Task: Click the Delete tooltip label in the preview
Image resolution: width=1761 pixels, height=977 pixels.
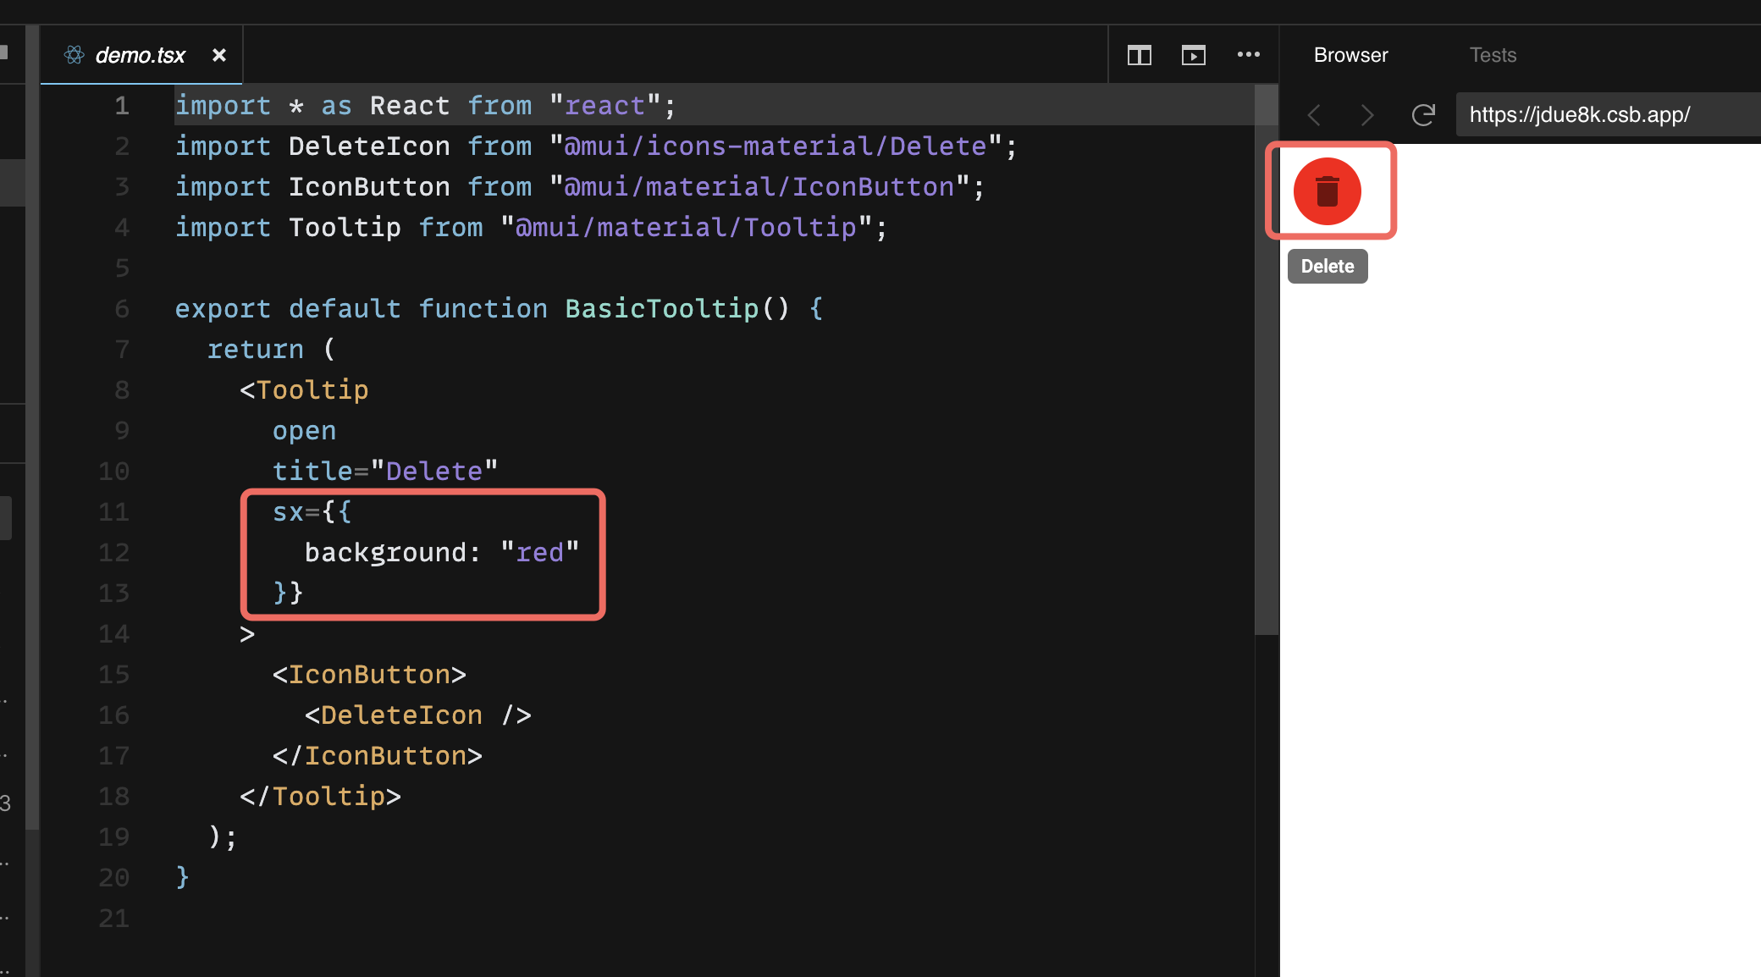Action: [x=1327, y=265]
